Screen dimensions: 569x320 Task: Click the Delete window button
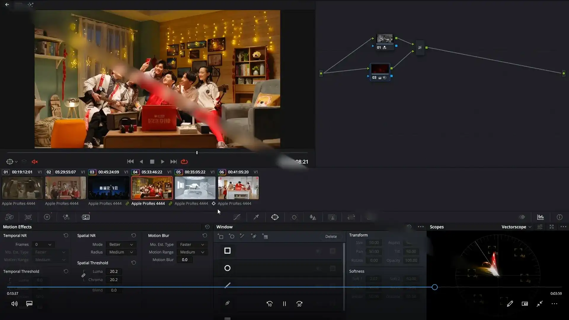click(x=331, y=236)
